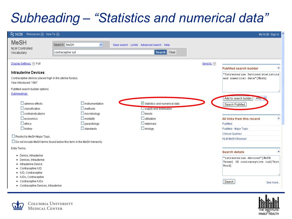Check the virology subheading
The image size is (292, 219).
pyautogui.click(x=143, y=128)
